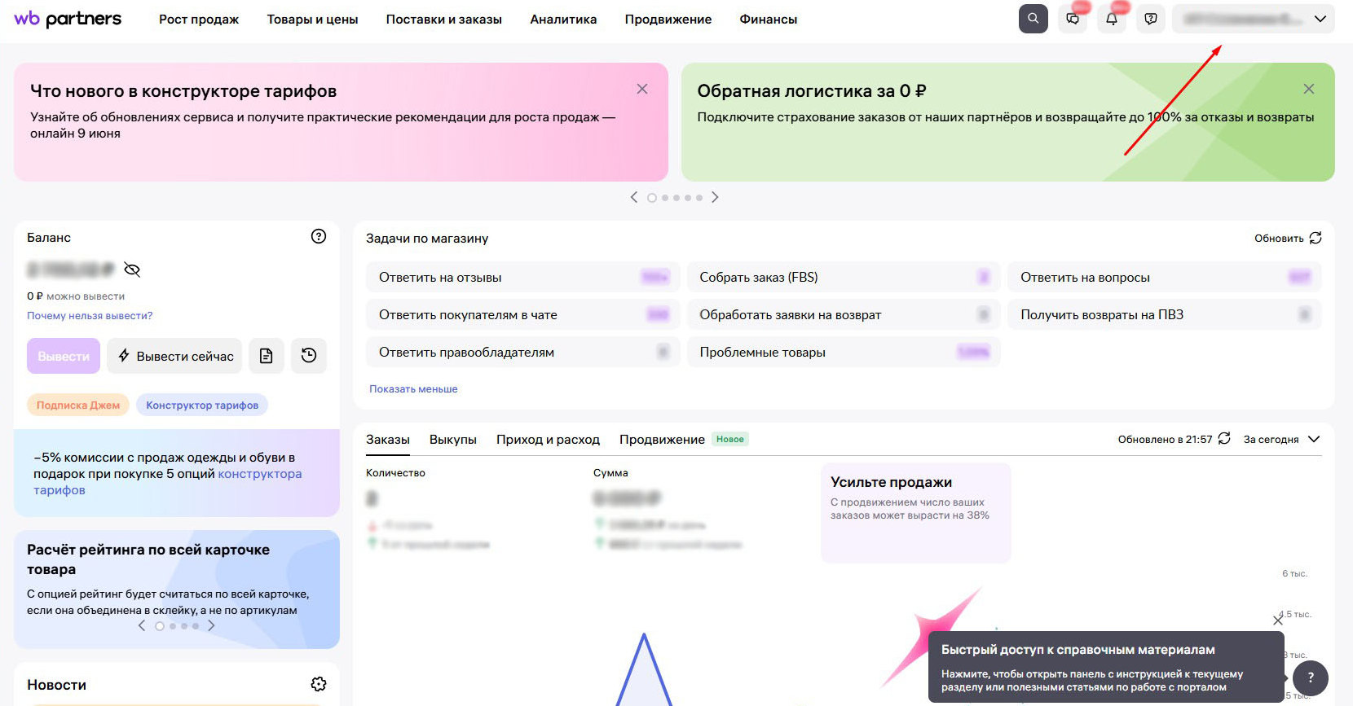This screenshot has height=706, width=1353.
Task: Open balance help question mark icon
Action: (319, 236)
